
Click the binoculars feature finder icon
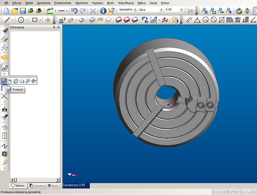coord(62,20)
